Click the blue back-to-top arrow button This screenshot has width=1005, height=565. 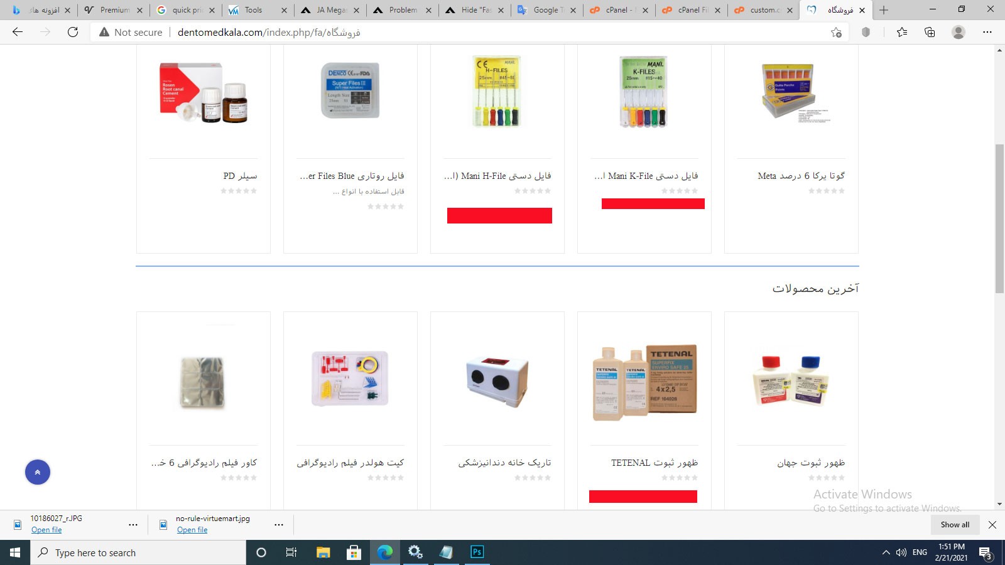click(x=38, y=472)
